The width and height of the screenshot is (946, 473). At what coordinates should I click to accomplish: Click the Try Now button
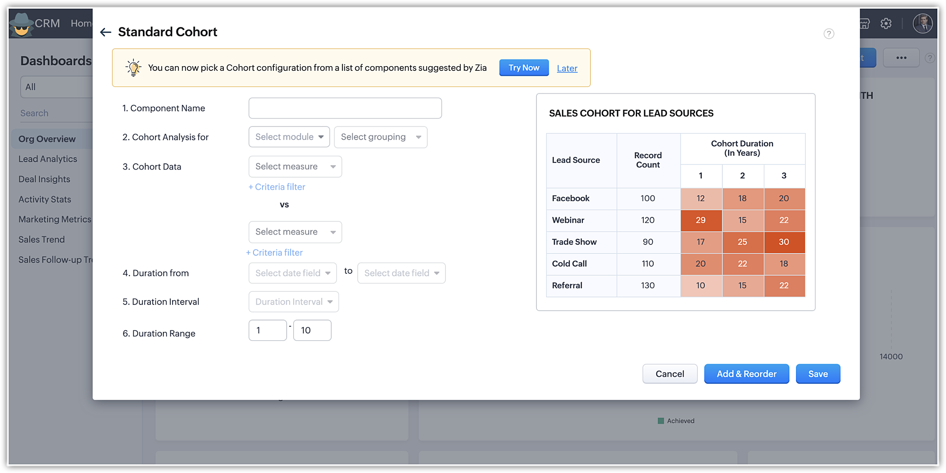[524, 68]
